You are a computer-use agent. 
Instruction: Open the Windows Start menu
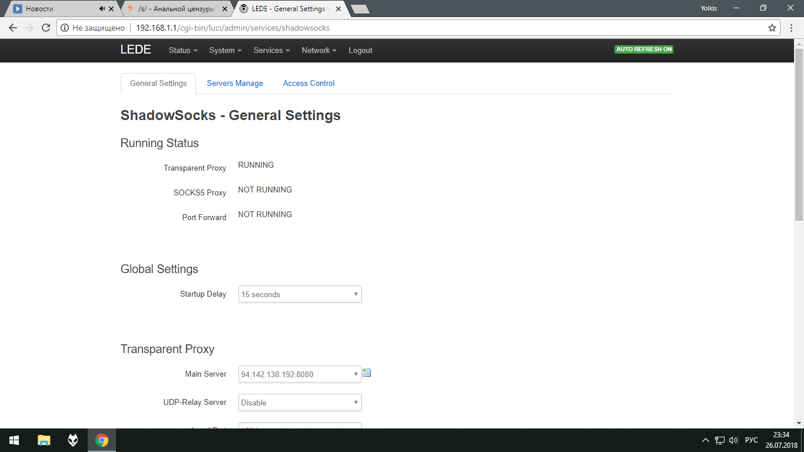point(14,440)
